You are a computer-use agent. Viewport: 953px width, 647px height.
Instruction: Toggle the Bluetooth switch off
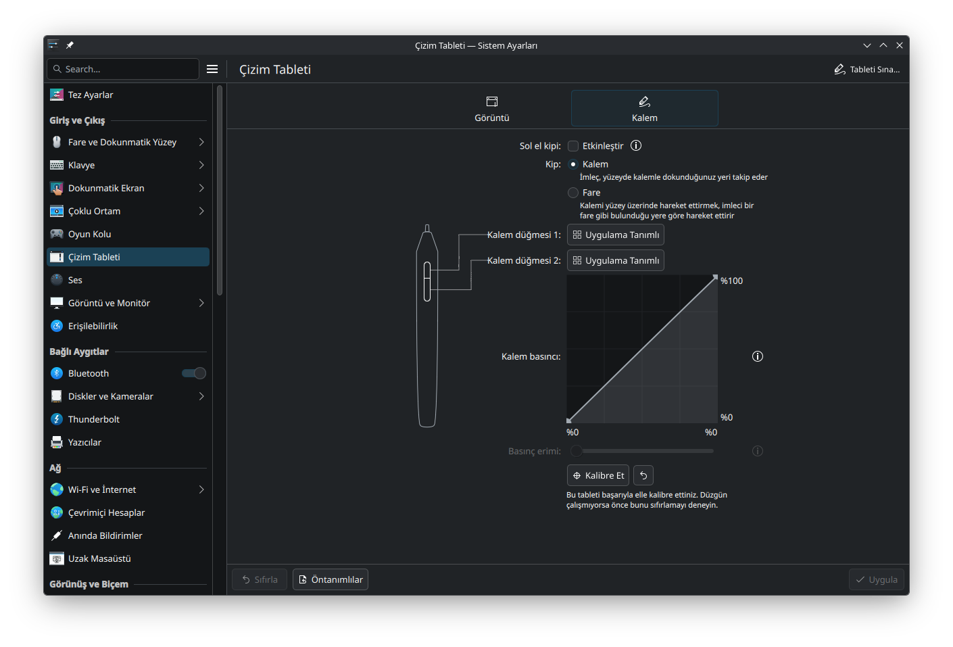click(194, 373)
